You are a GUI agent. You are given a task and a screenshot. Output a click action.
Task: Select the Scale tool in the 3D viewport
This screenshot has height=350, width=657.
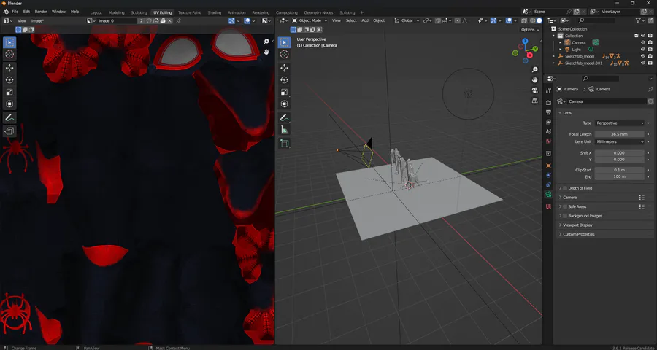(285, 92)
